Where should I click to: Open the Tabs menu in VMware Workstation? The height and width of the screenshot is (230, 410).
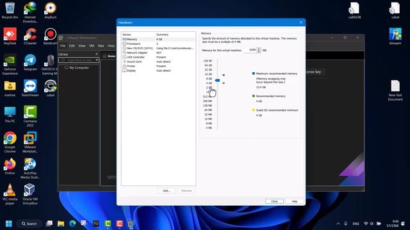101,45
